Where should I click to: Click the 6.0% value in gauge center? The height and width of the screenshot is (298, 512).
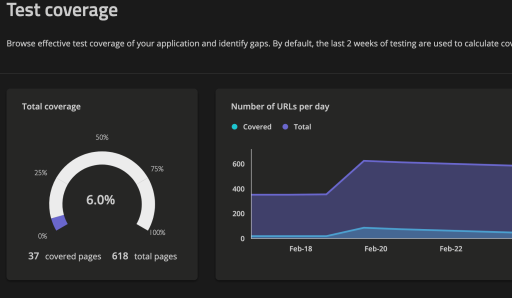pos(100,200)
